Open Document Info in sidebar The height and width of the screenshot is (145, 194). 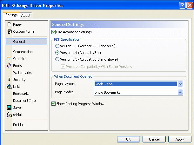pos(24,101)
